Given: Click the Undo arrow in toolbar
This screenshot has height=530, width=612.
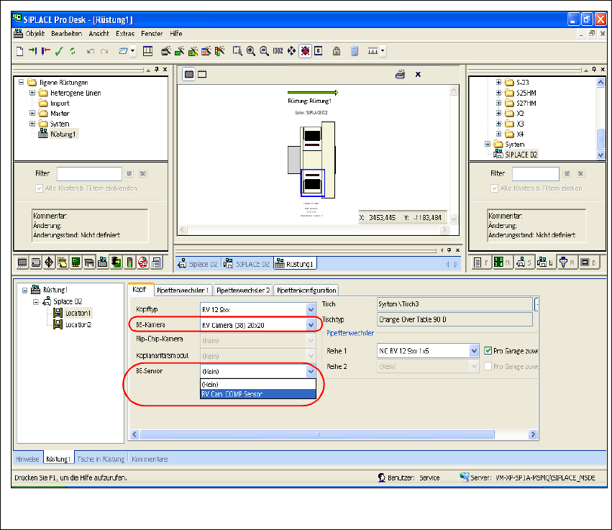Looking at the screenshot, I should pos(90,51).
